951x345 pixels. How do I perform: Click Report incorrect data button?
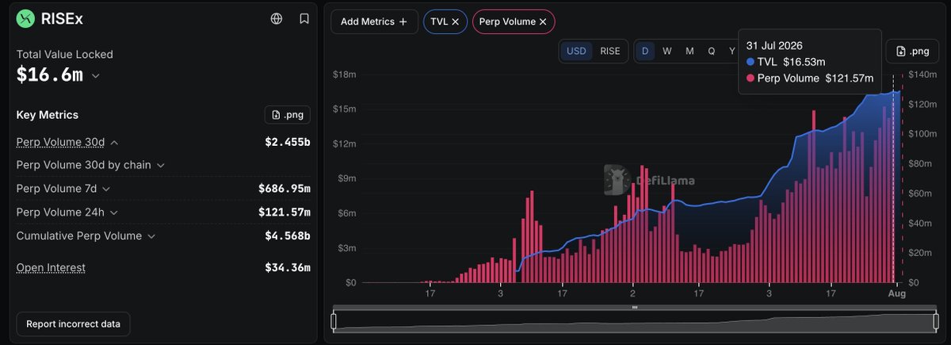[73, 324]
